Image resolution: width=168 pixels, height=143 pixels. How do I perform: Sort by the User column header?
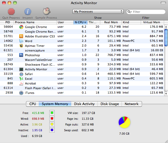[x=65, y=22]
